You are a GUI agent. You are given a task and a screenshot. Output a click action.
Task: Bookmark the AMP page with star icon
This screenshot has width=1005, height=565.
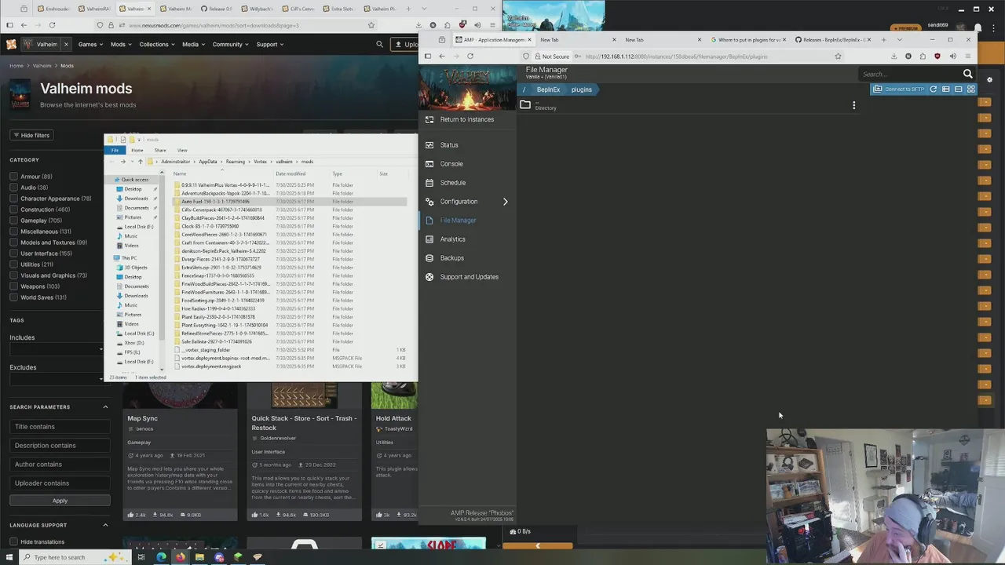(838, 56)
